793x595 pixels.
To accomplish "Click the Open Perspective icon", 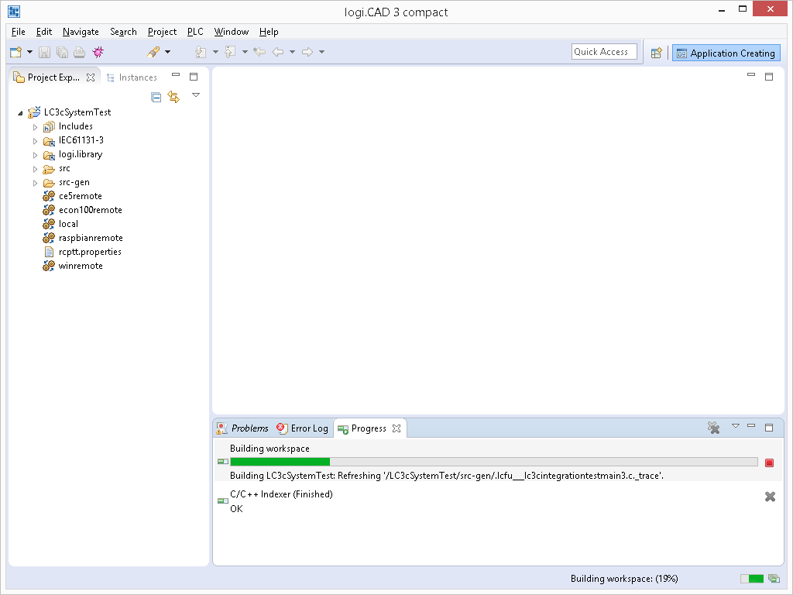I will click(657, 53).
